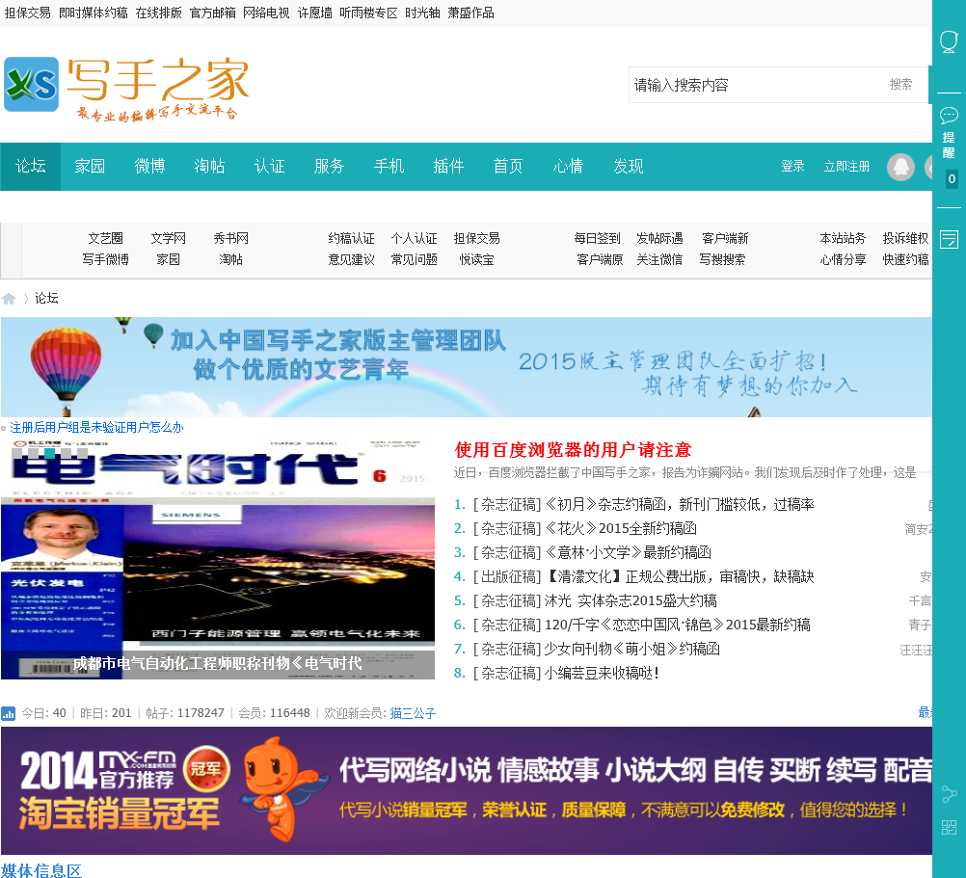Open the 心情分享 link
Image resolution: width=966 pixels, height=878 pixels.
coord(843,260)
